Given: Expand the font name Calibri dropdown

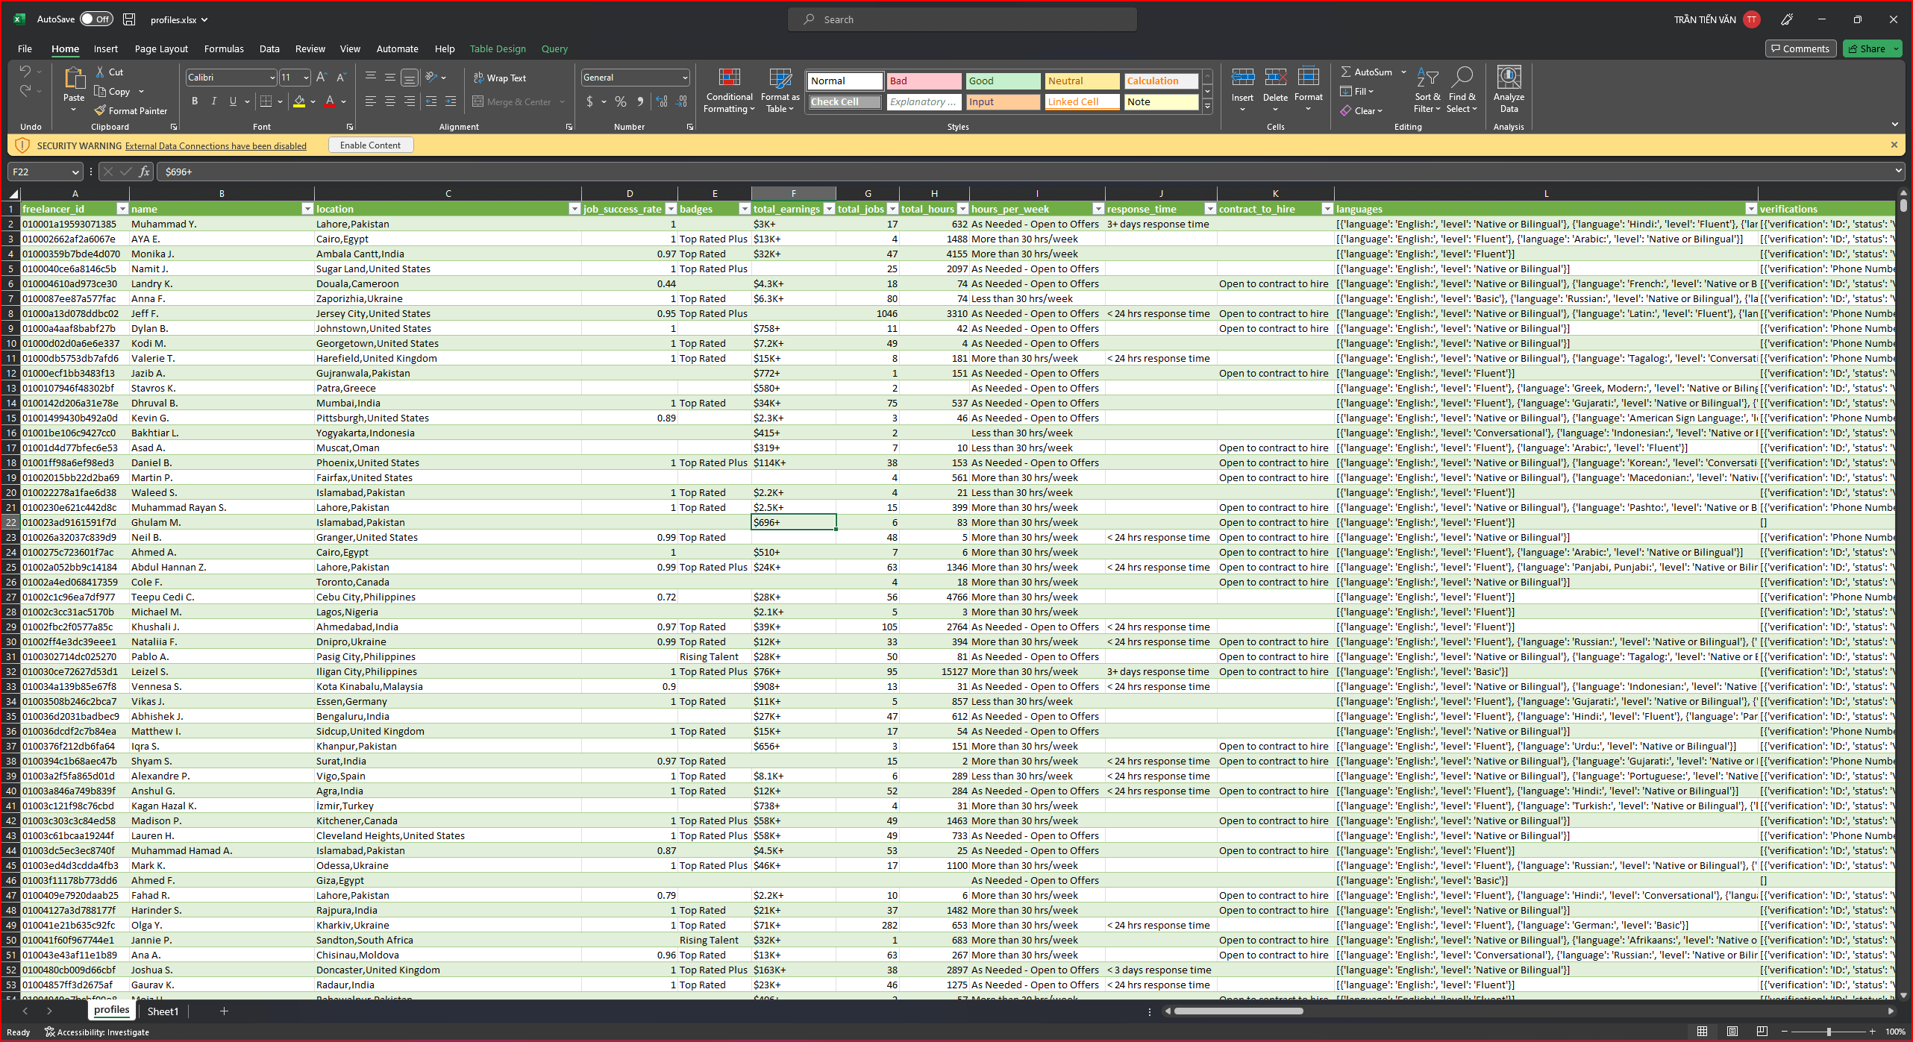Looking at the screenshot, I should click(272, 78).
